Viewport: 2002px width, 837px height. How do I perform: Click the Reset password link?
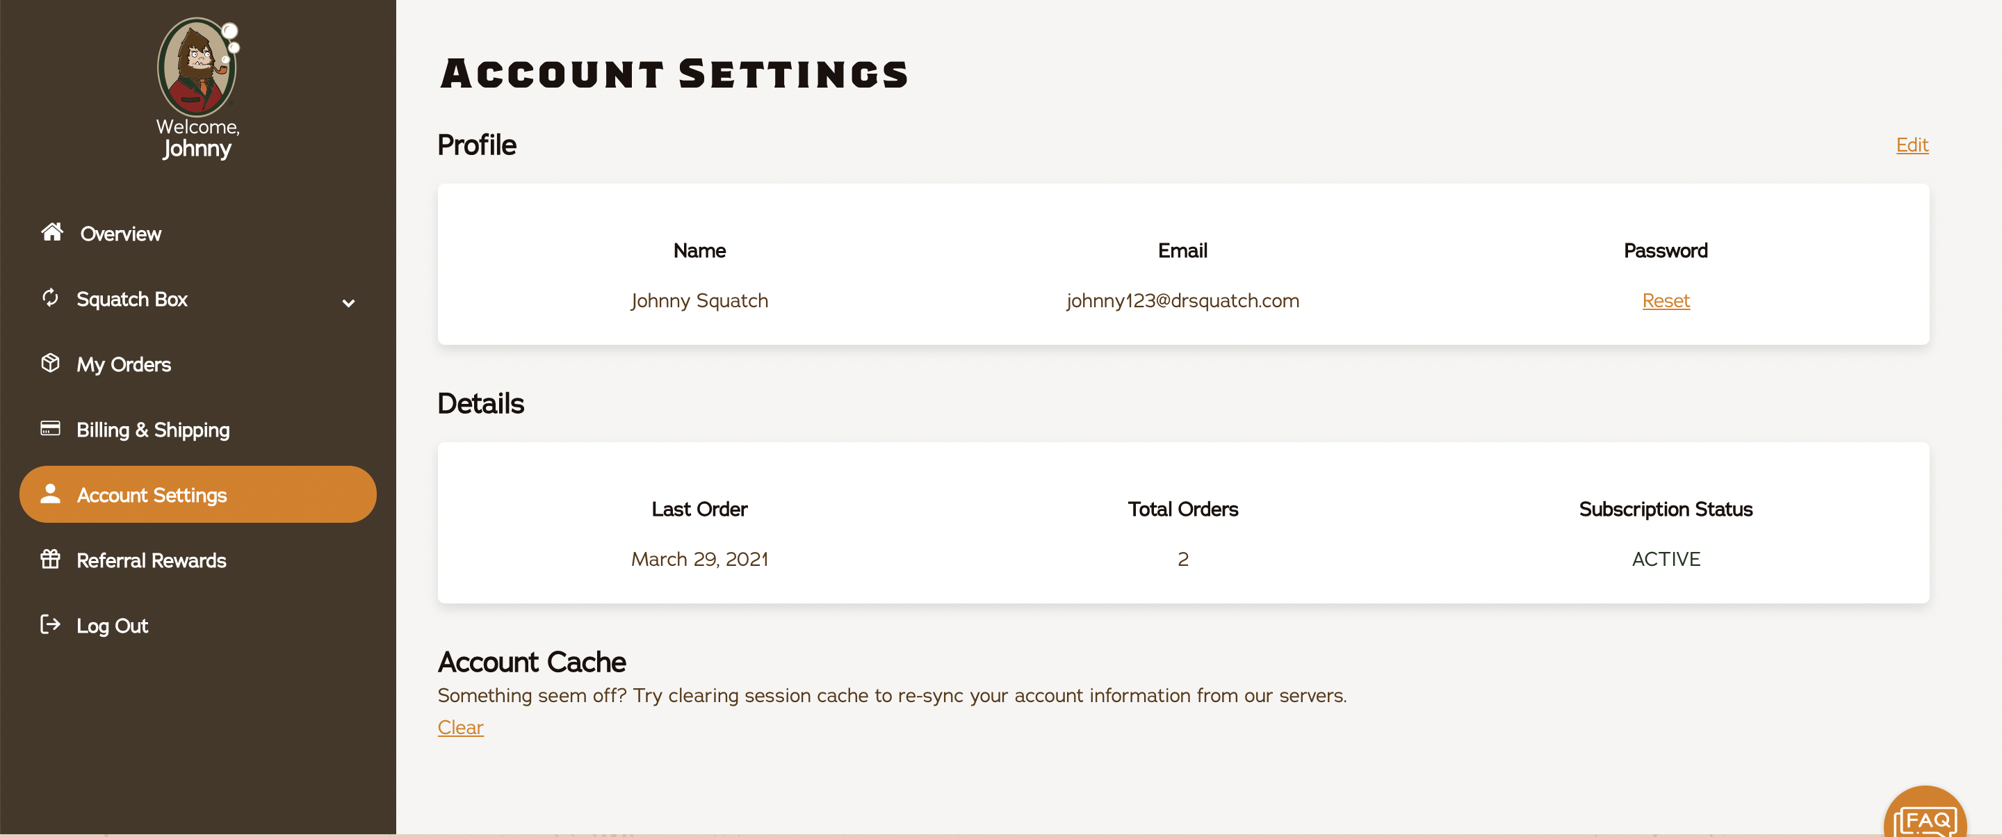coord(1666,301)
